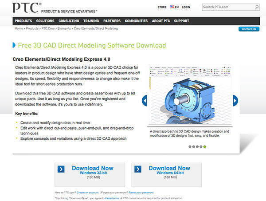Click the blue gearbox CAD screenshot
Viewport: 266px width, 201px height.
(x=190, y=95)
